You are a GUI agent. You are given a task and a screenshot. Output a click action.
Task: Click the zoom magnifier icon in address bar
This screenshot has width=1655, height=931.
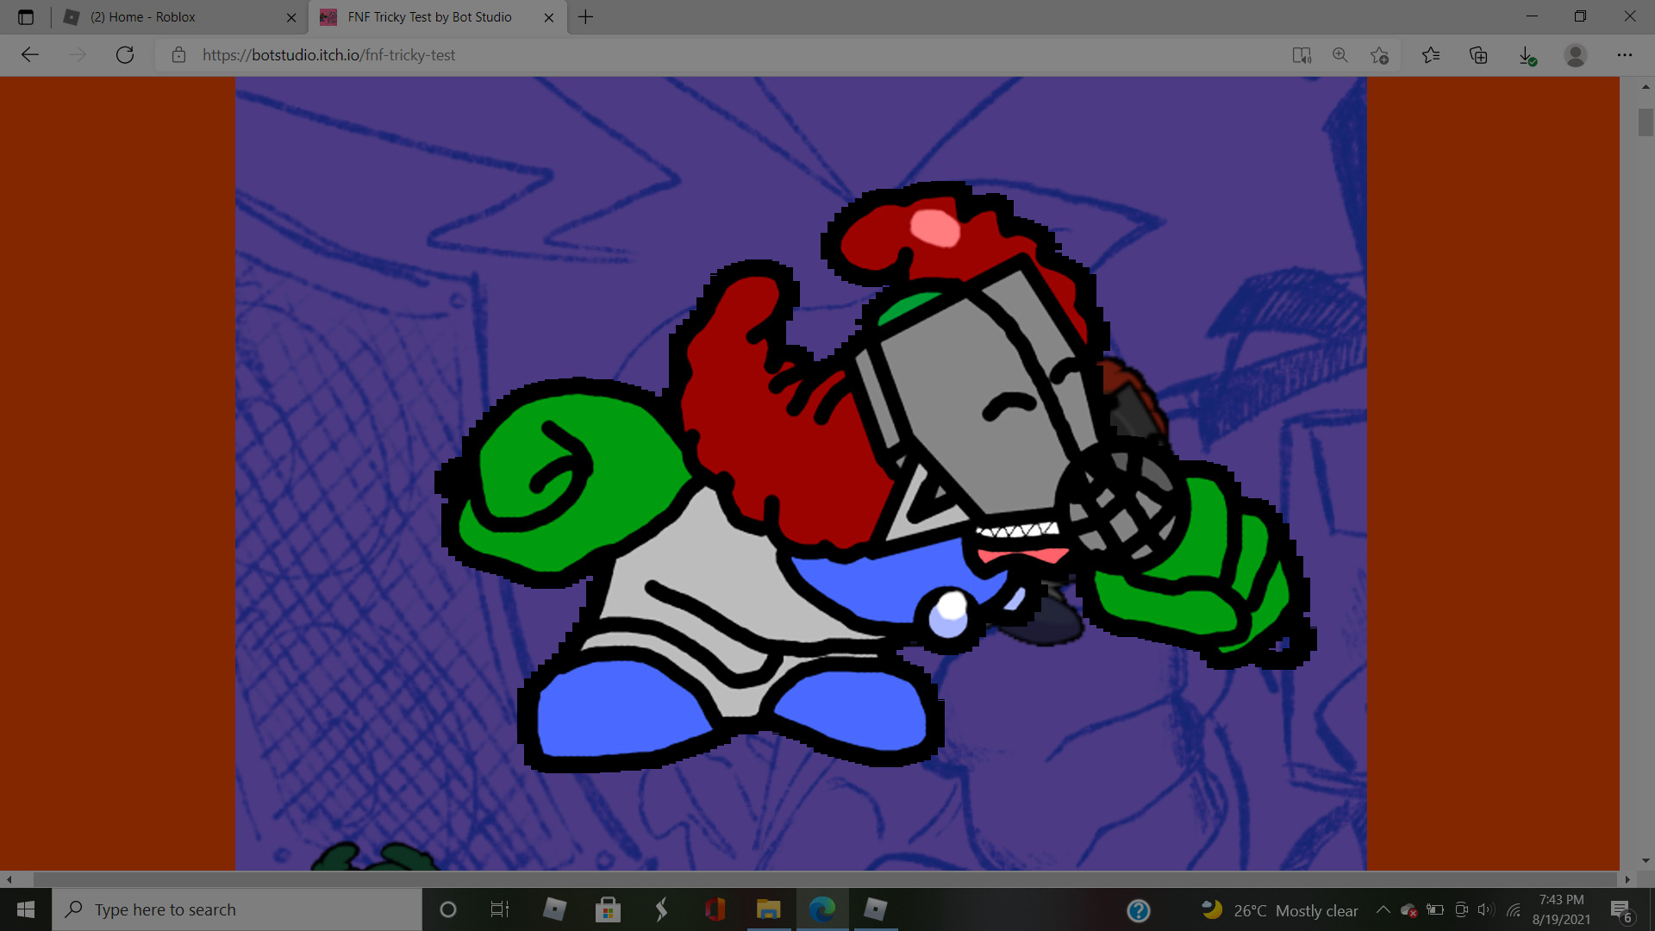pos(1340,55)
